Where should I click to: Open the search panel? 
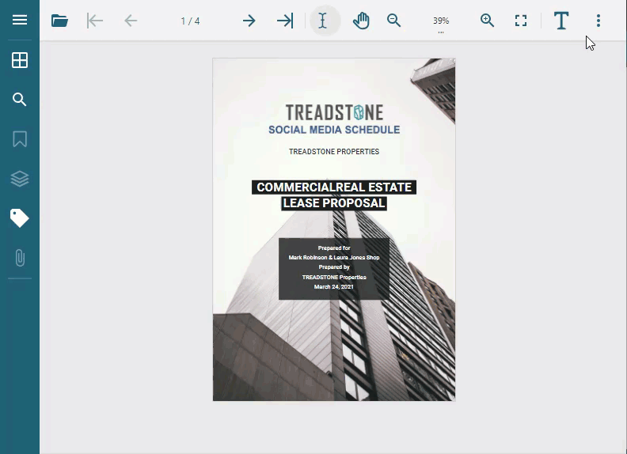coord(20,99)
